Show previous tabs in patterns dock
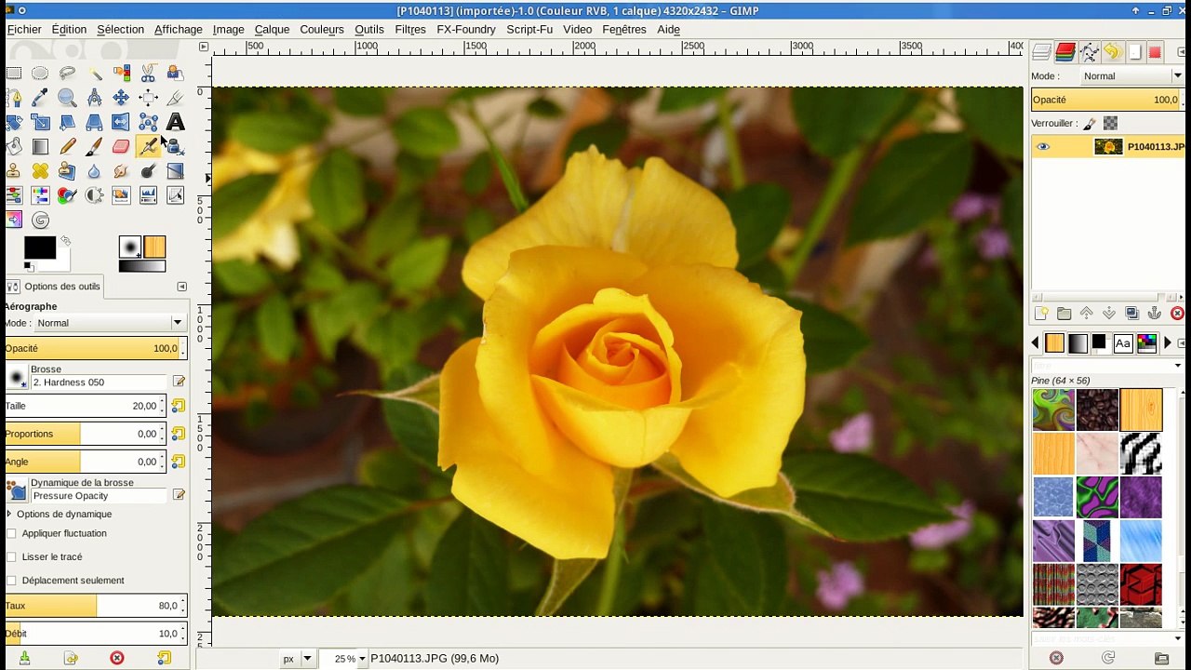 pyautogui.click(x=1035, y=343)
